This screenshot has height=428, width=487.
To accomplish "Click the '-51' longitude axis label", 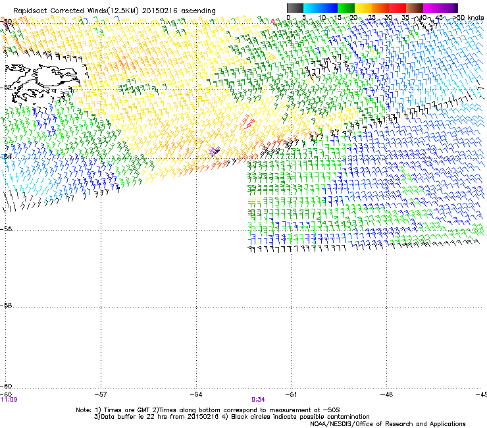I will (x=291, y=394).
